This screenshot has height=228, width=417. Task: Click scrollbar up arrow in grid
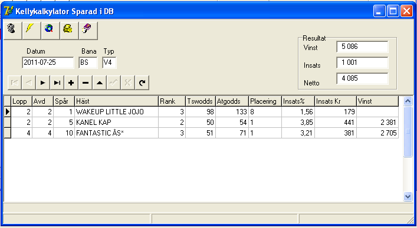pos(408,101)
